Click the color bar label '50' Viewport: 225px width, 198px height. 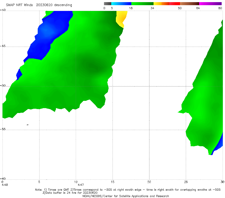pos(180,8)
